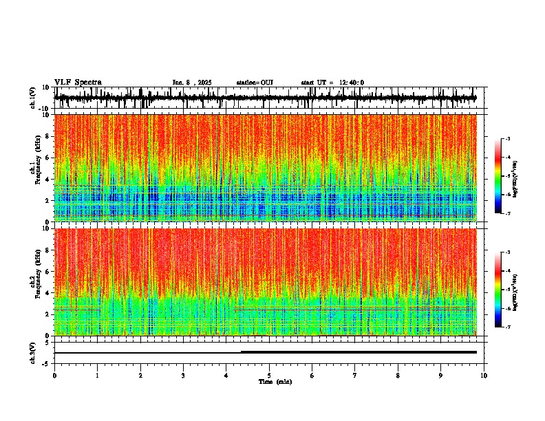Click the "ch.3(V)" axis label

coord(33,354)
